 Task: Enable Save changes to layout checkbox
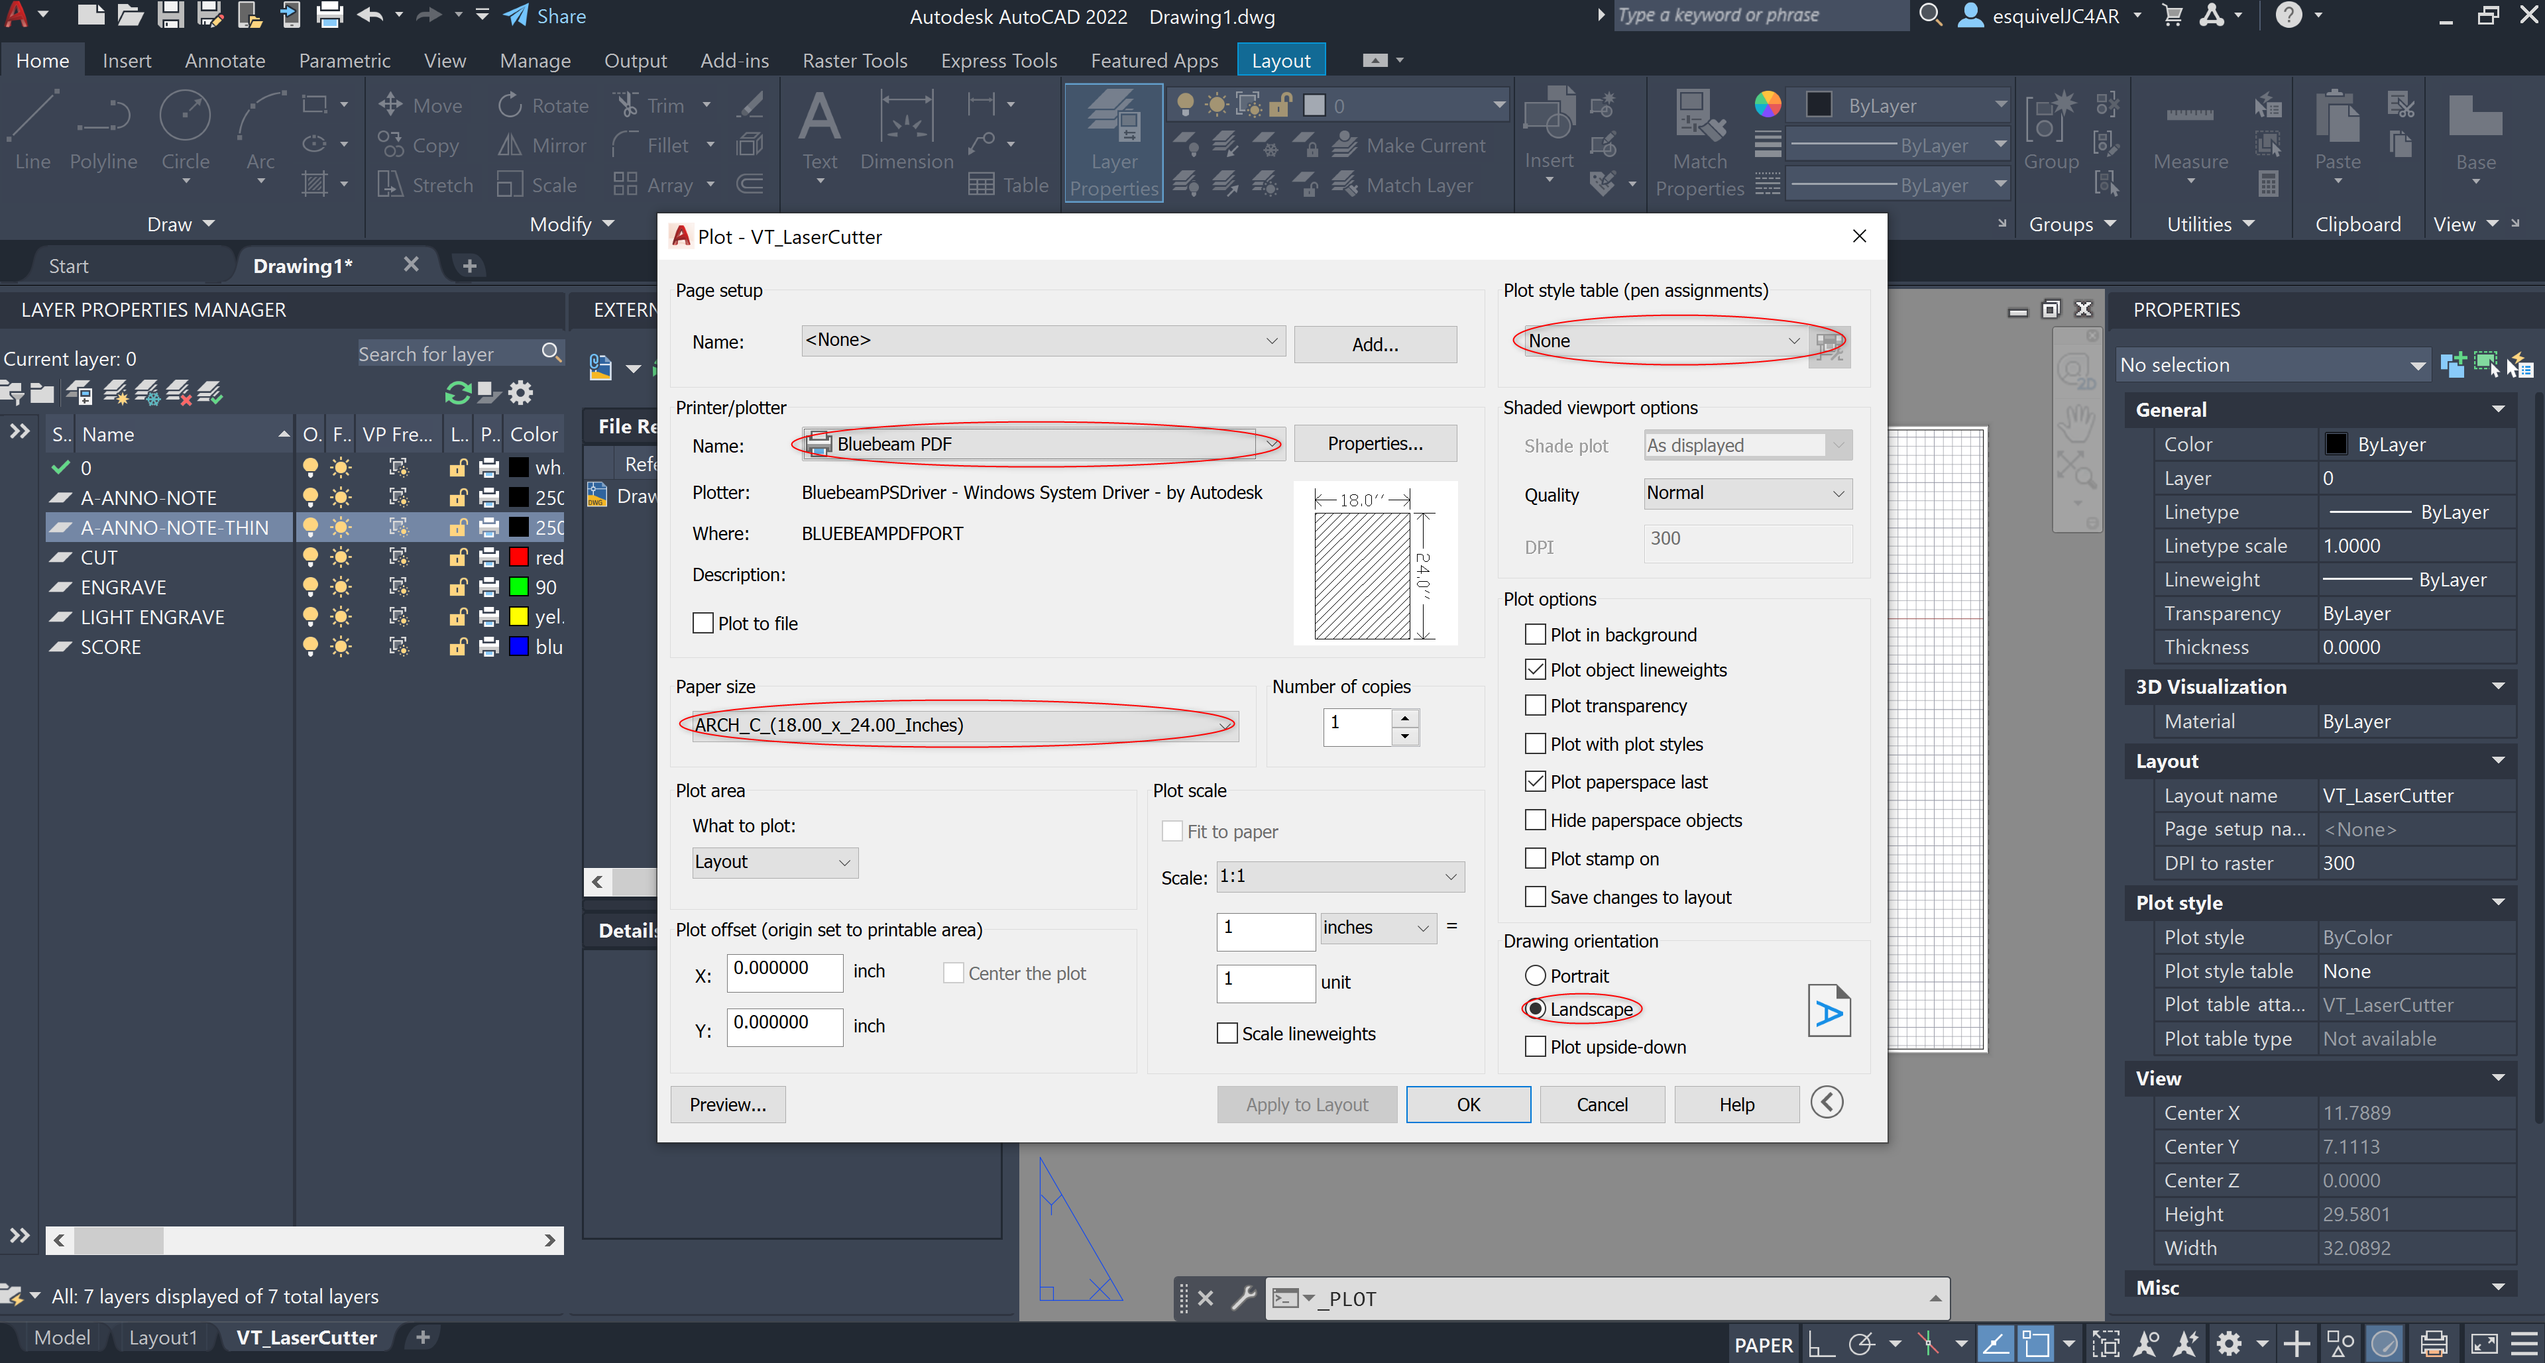[1534, 897]
